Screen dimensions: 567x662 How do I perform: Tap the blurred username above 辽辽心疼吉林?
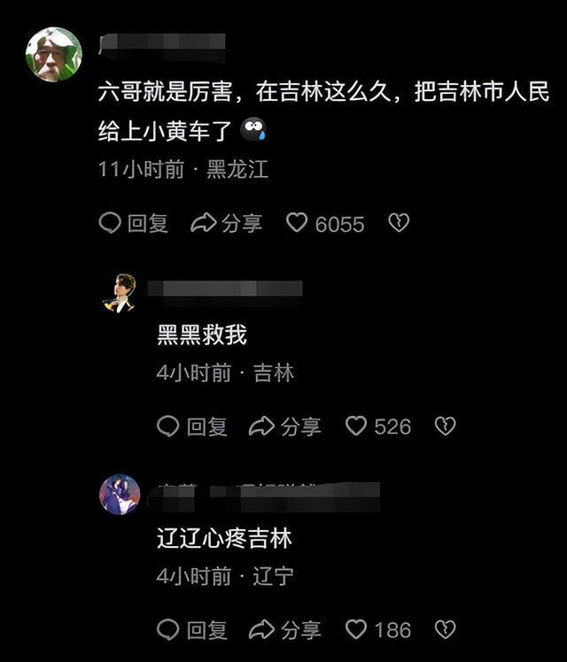(x=263, y=496)
